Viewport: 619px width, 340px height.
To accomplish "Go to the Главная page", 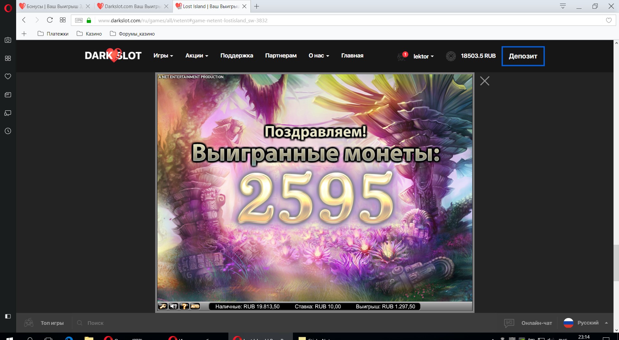I will [x=352, y=56].
